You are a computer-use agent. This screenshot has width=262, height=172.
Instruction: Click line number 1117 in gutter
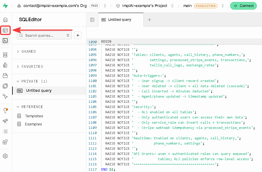pos(93,169)
